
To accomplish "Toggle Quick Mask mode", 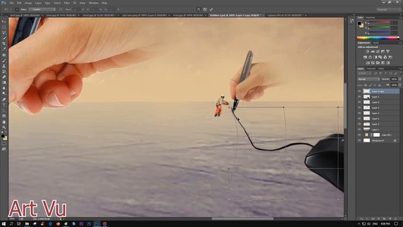I will point(4,144).
